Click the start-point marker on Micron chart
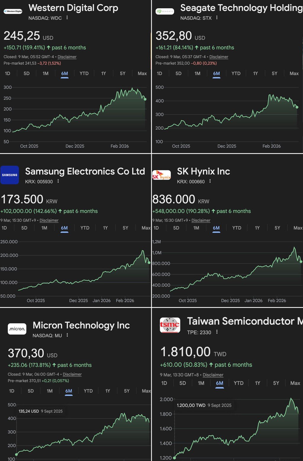 (16, 454)
